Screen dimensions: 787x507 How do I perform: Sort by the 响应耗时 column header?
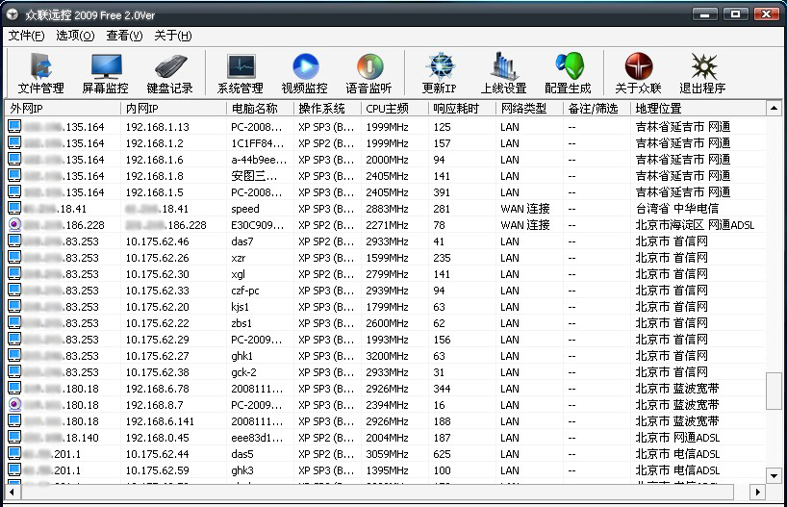[462, 109]
